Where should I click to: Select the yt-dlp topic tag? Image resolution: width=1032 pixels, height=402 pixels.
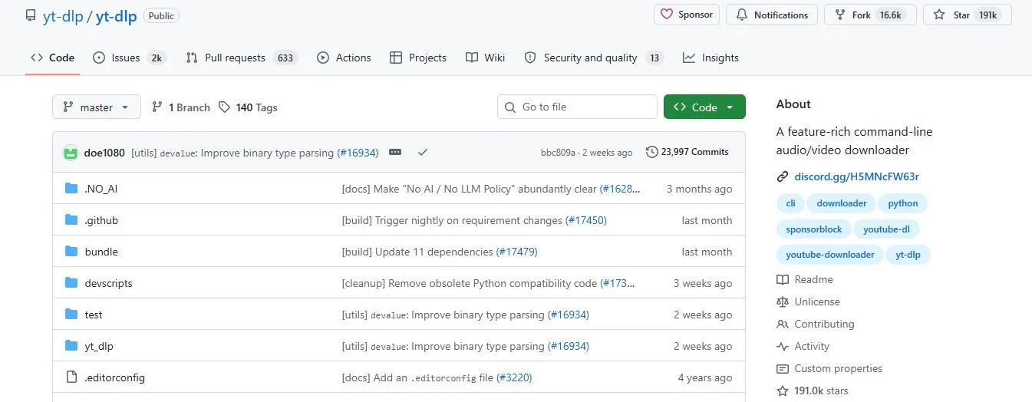(x=908, y=255)
